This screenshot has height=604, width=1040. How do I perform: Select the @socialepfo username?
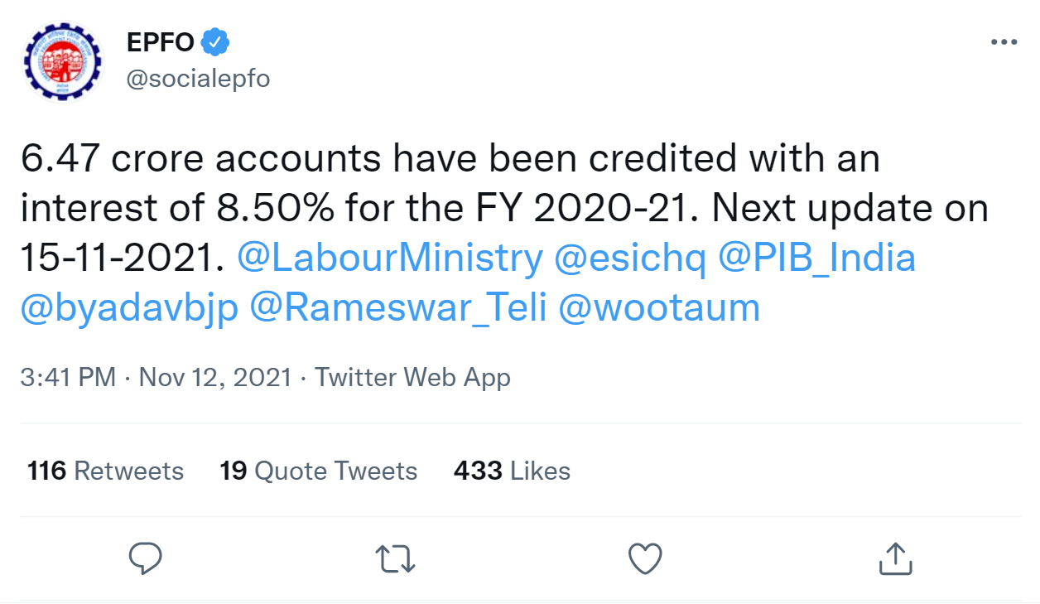click(x=199, y=79)
